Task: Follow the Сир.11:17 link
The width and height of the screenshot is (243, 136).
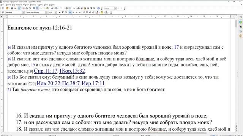Action: (x=46, y=71)
